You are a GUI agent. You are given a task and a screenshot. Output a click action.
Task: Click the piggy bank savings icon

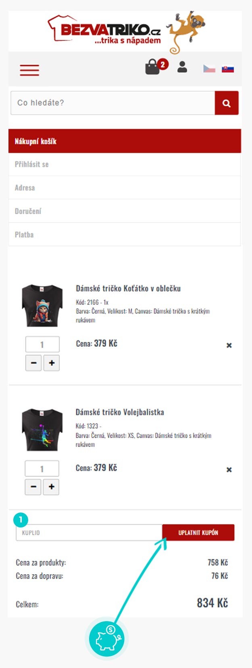(107, 639)
